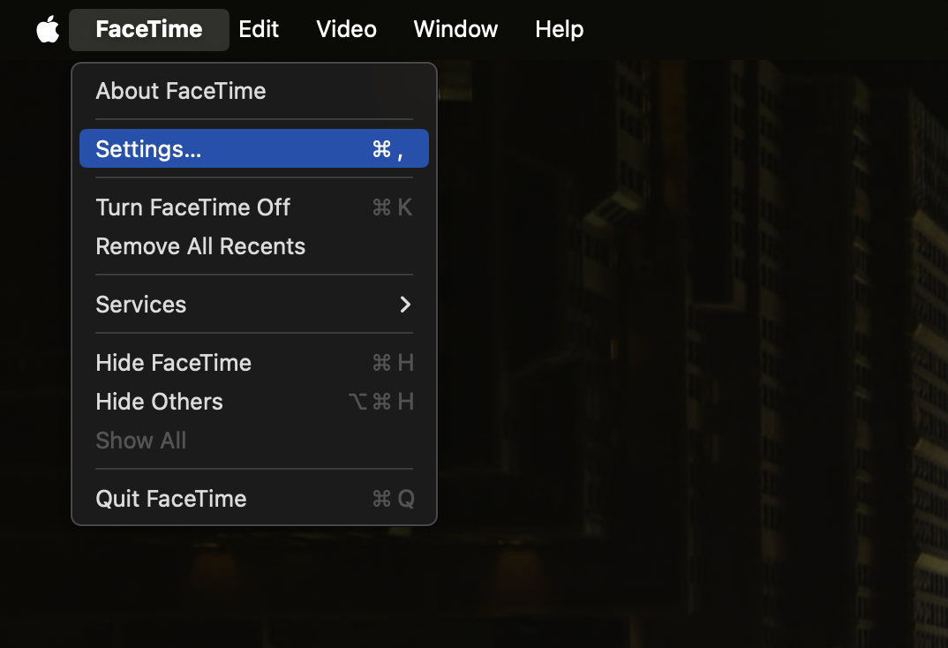This screenshot has height=648, width=948.
Task: Click the ⌘Q shortcut beside Quit FaceTime
Action: [393, 499]
